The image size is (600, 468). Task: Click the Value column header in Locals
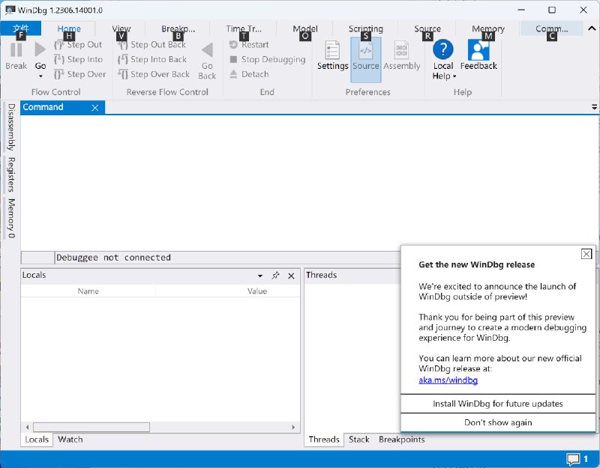click(257, 291)
